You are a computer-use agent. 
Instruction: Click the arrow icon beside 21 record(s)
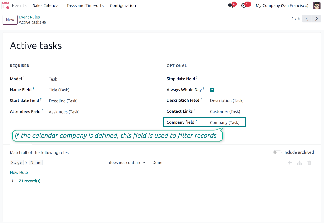(x=12, y=181)
